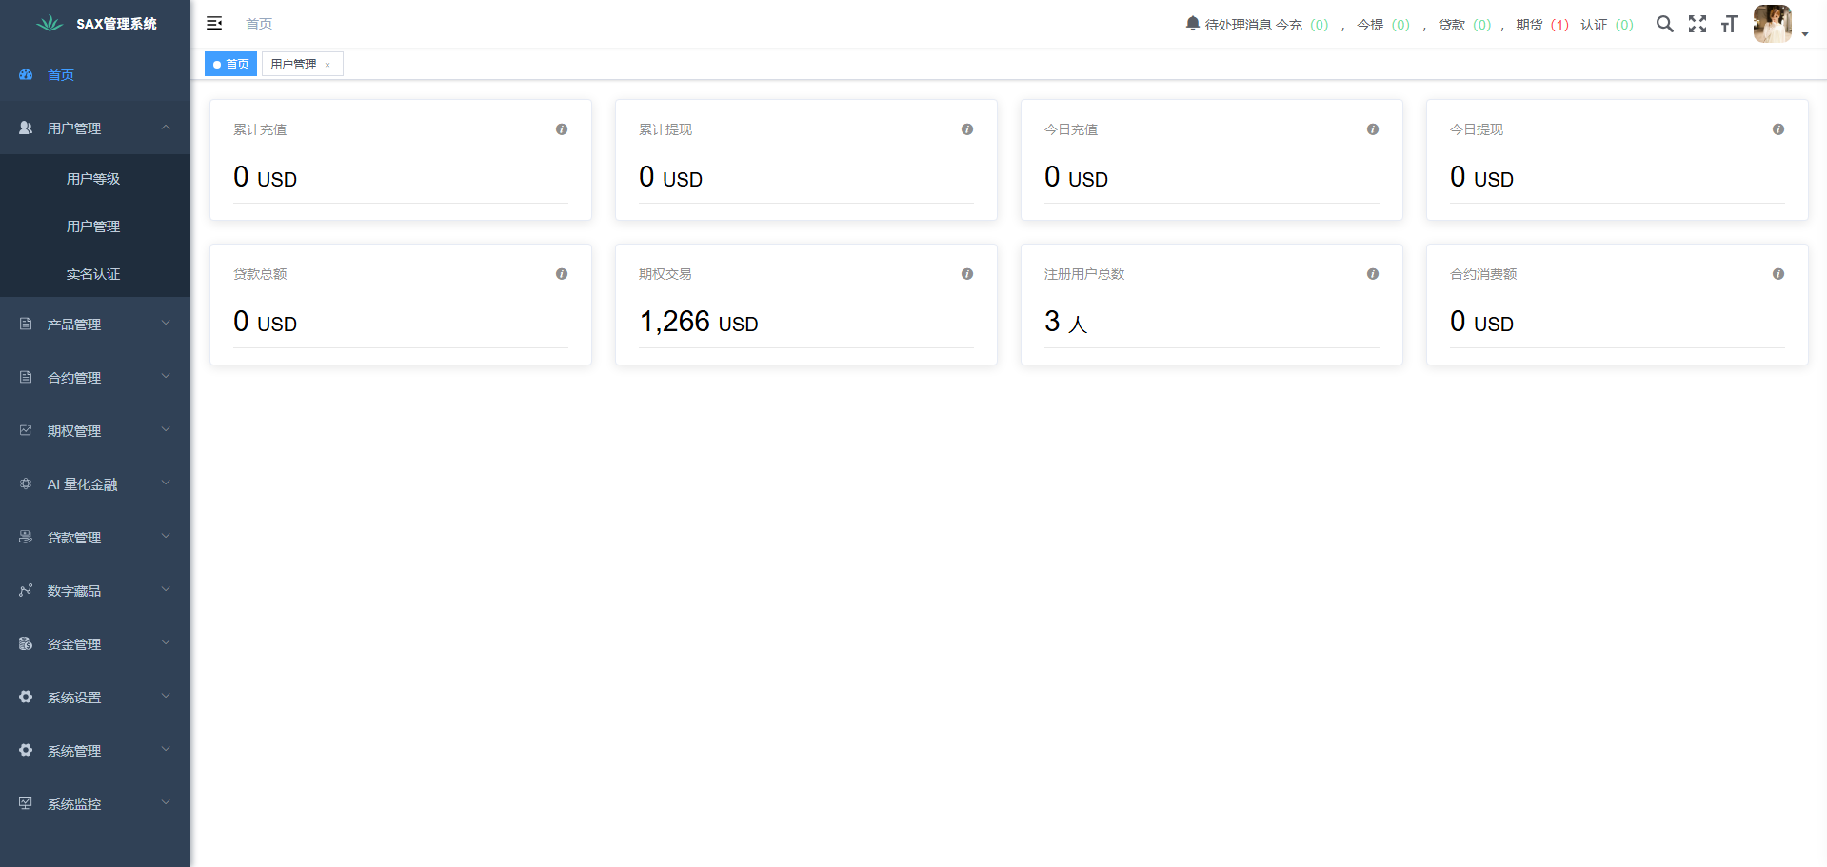This screenshot has height=867, width=1827.
Task: Click info icon on 期权交易 card
Action: tap(967, 274)
